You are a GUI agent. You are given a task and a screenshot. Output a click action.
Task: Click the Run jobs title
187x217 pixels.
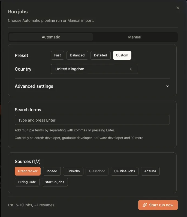click(x=18, y=12)
